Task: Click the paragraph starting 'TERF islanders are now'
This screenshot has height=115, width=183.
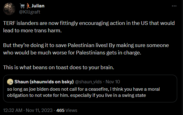Action: pyautogui.click(x=89, y=27)
